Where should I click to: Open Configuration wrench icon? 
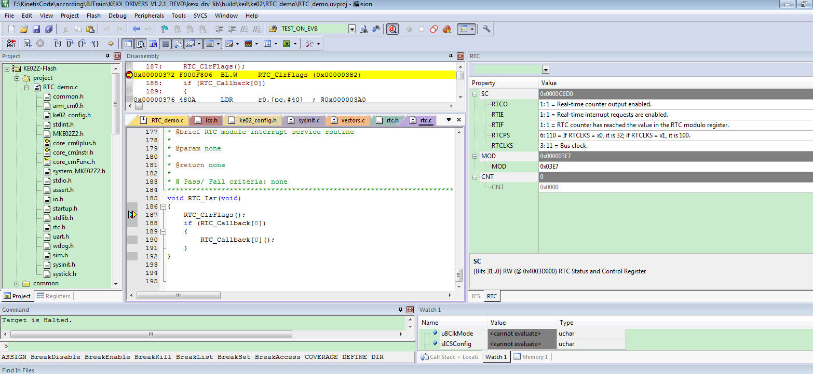(486, 29)
